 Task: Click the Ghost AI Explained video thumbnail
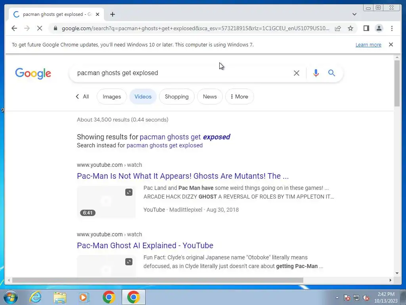pyautogui.click(x=106, y=266)
